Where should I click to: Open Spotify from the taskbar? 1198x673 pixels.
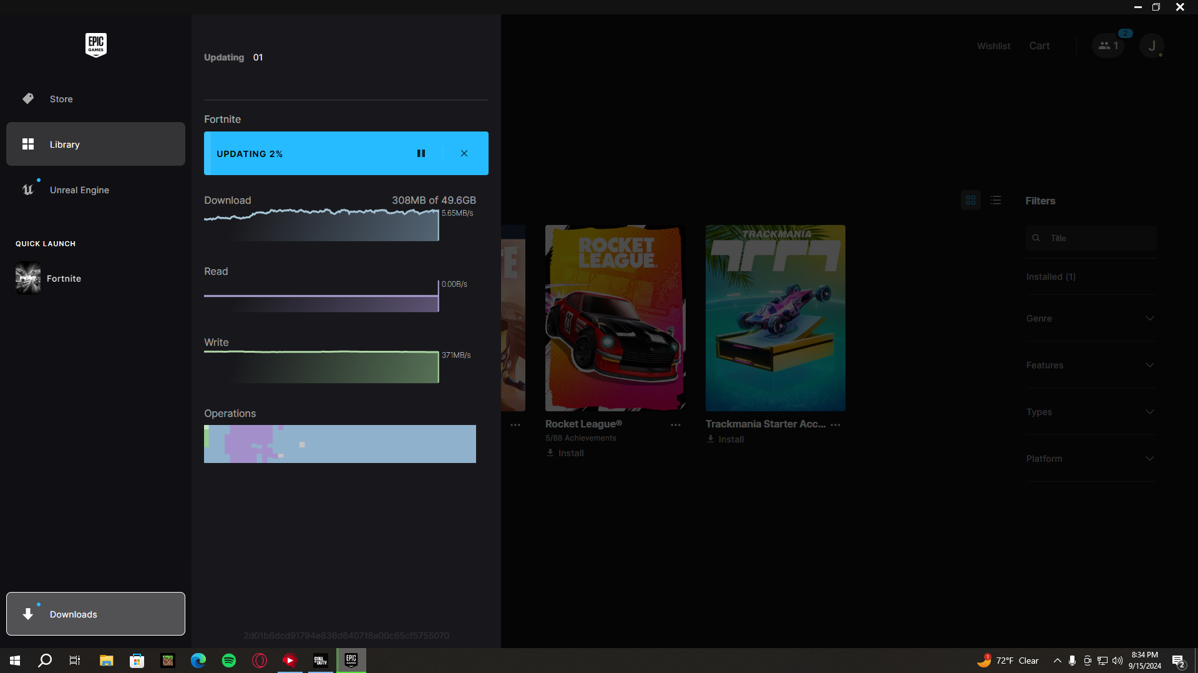229,661
